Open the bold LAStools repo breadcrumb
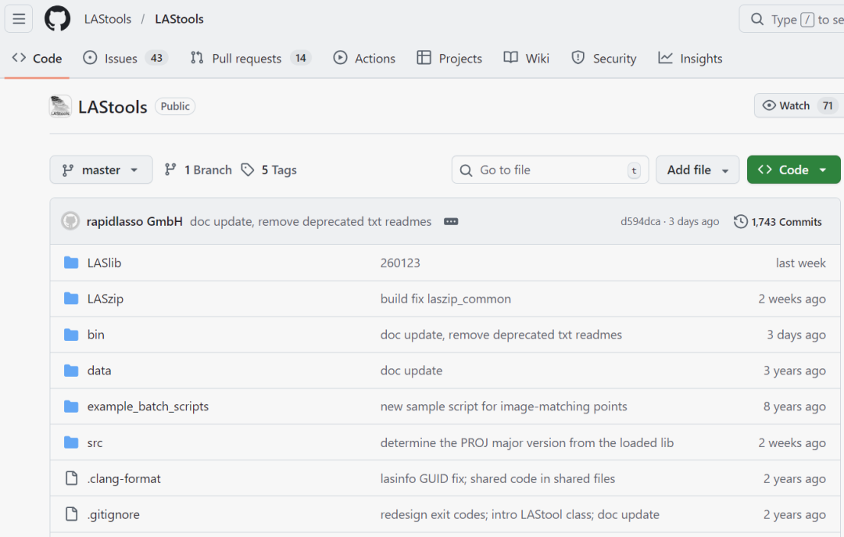 pyautogui.click(x=179, y=19)
